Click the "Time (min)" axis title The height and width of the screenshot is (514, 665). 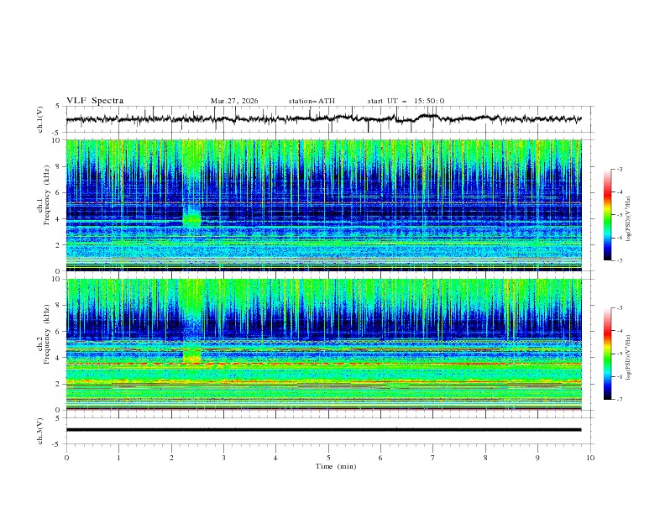point(336,466)
